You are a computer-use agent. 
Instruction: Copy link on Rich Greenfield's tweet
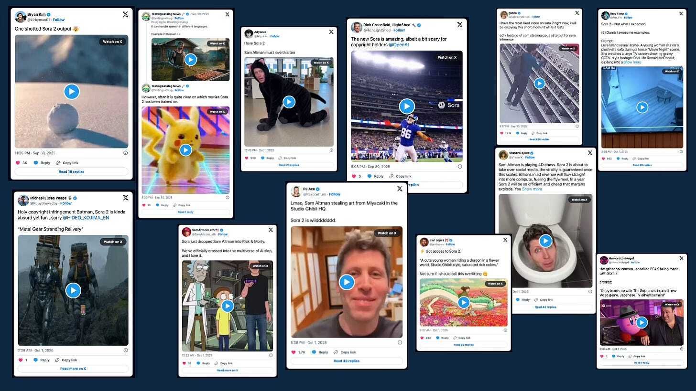[x=401, y=176]
